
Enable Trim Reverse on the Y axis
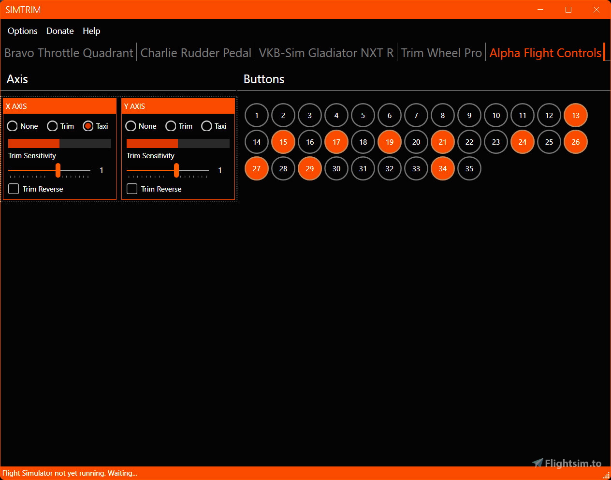(131, 189)
